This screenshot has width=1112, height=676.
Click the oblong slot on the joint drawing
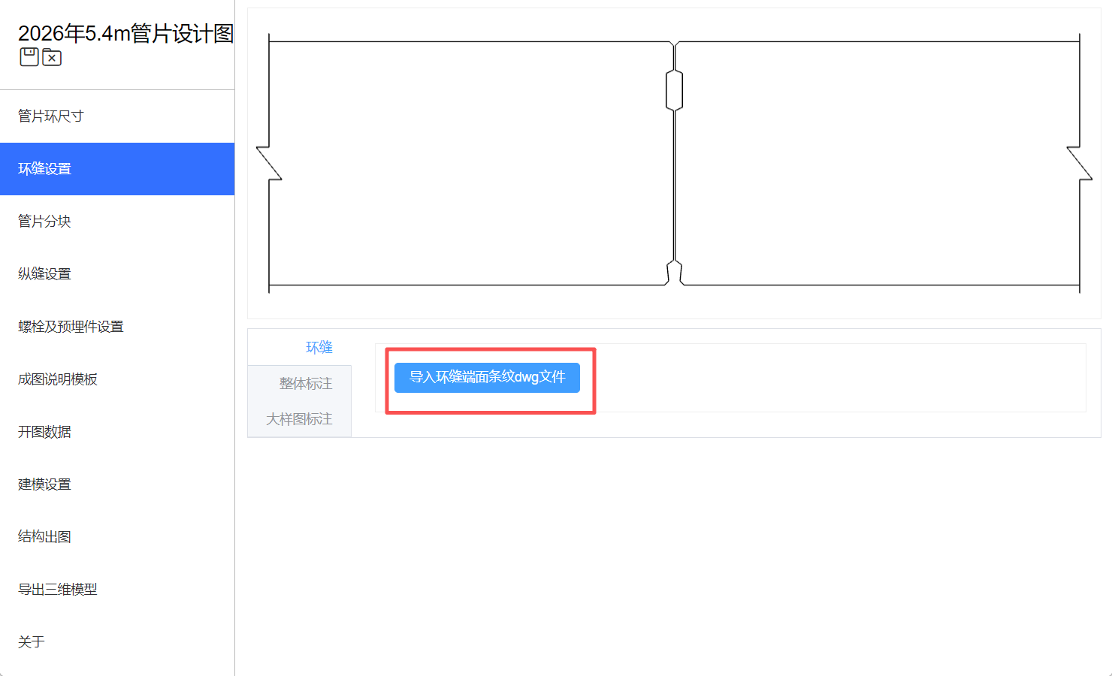tap(674, 90)
